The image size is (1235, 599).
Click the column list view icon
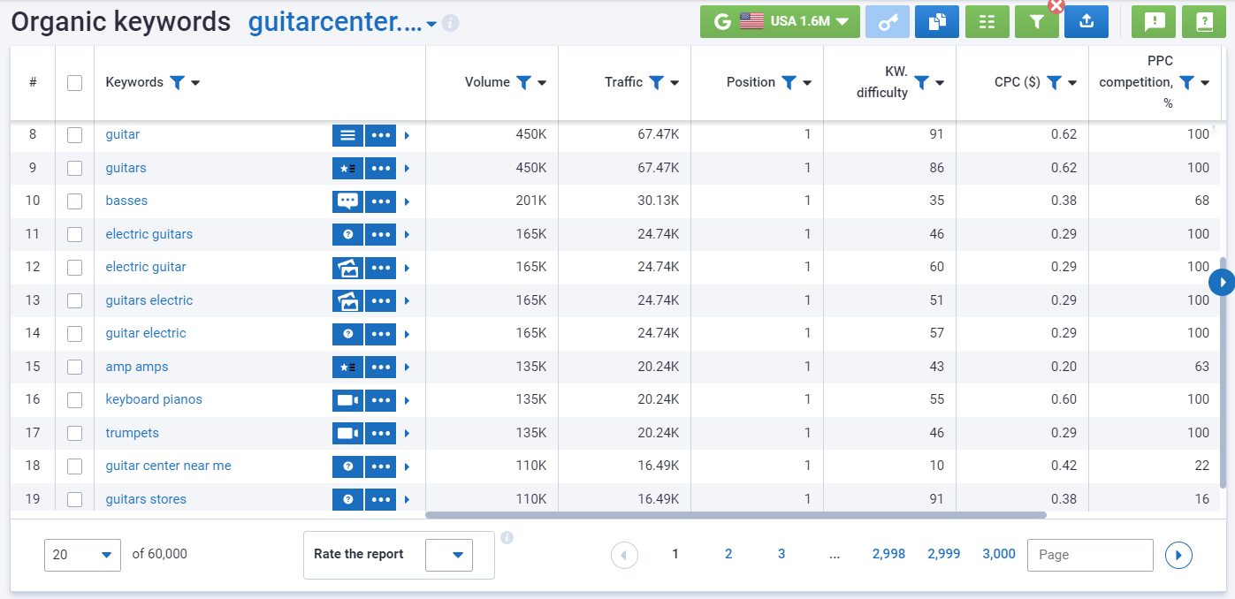pyautogui.click(x=987, y=22)
